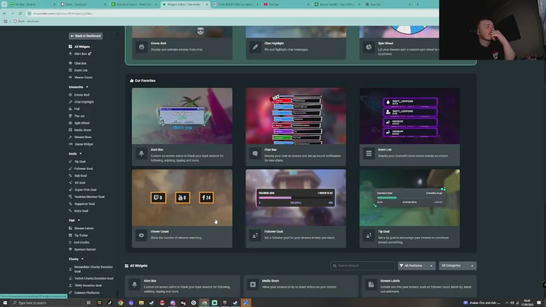Click the browser reload icon
The width and height of the screenshot is (546, 307).
(x=20, y=13)
